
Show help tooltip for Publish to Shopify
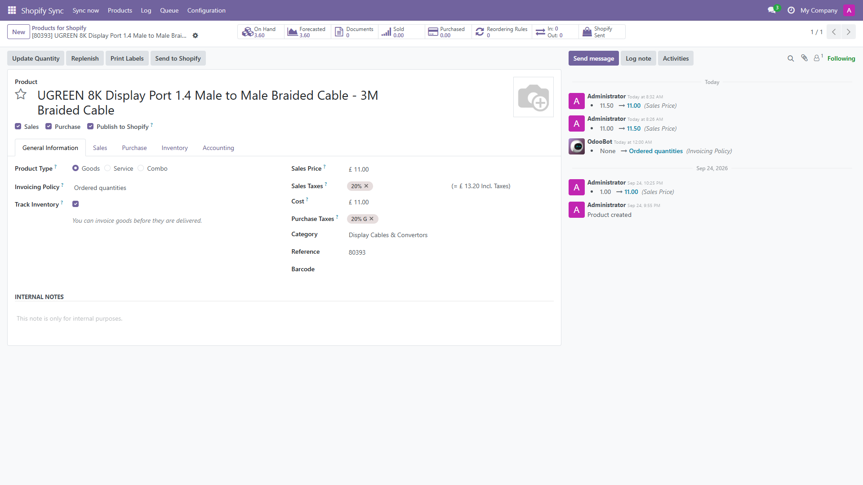[151, 125]
